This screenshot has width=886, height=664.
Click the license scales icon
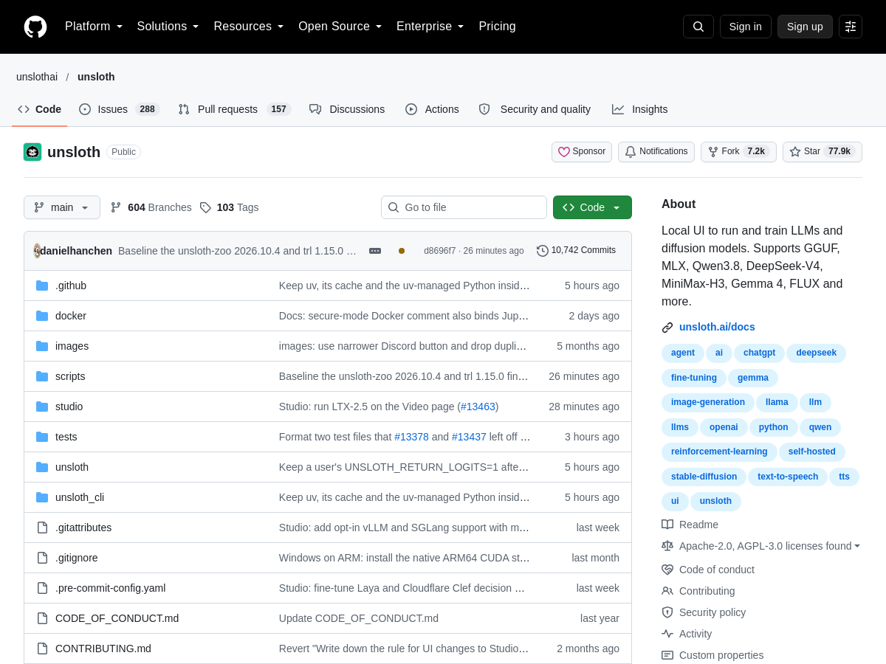[x=667, y=546]
